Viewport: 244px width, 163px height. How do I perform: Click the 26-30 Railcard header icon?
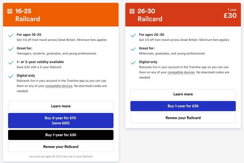[132, 11]
